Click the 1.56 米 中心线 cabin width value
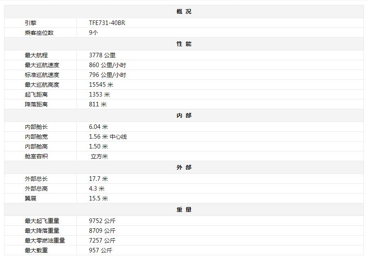Image resolution: width=368 pixels, height=261 pixels. click(108, 137)
